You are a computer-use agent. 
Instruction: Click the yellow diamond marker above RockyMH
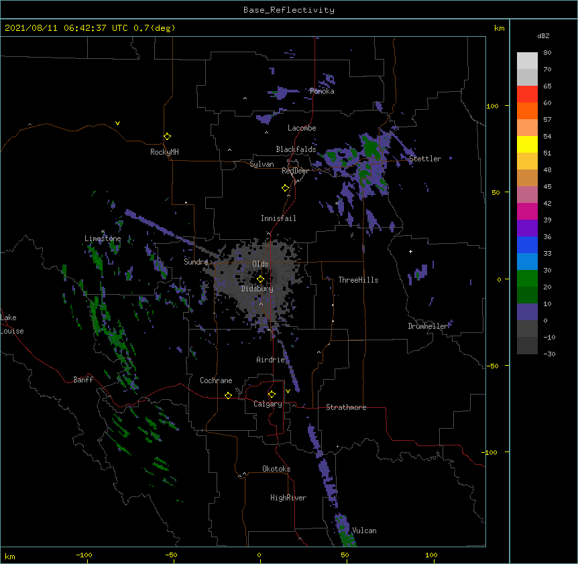pyautogui.click(x=168, y=136)
